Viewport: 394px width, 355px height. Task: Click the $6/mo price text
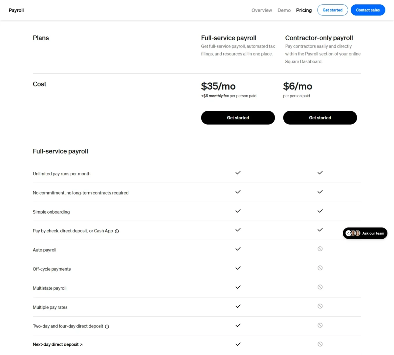(298, 86)
